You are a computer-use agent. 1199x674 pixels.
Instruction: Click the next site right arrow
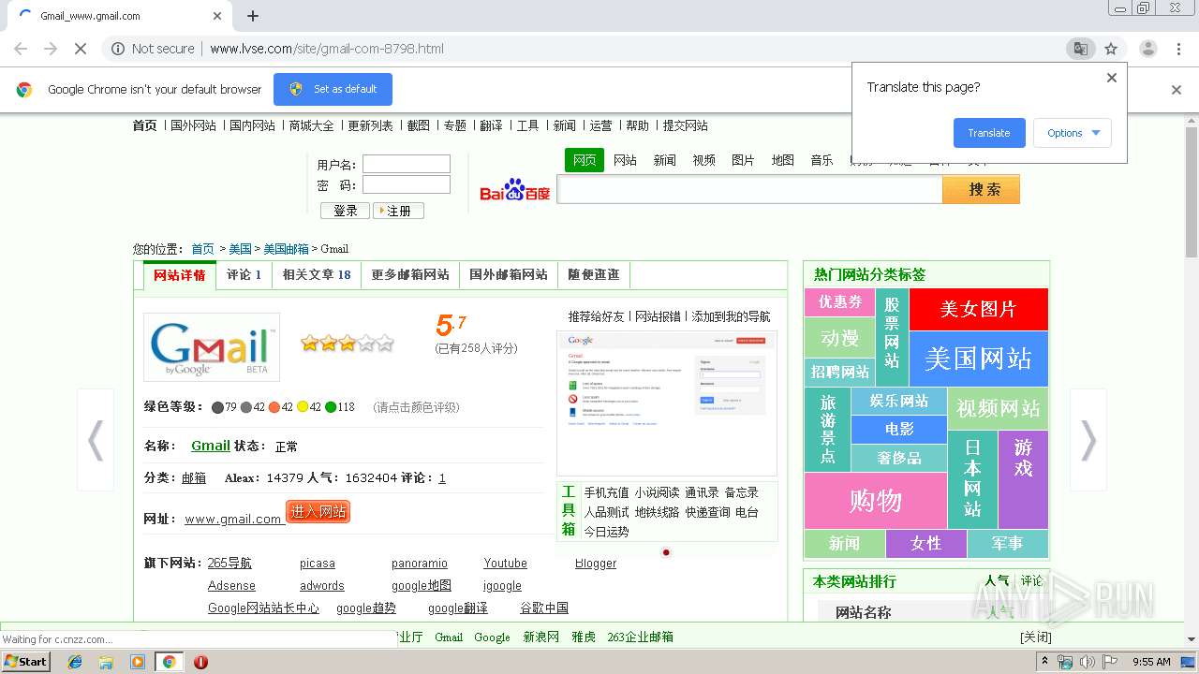[1088, 440]
